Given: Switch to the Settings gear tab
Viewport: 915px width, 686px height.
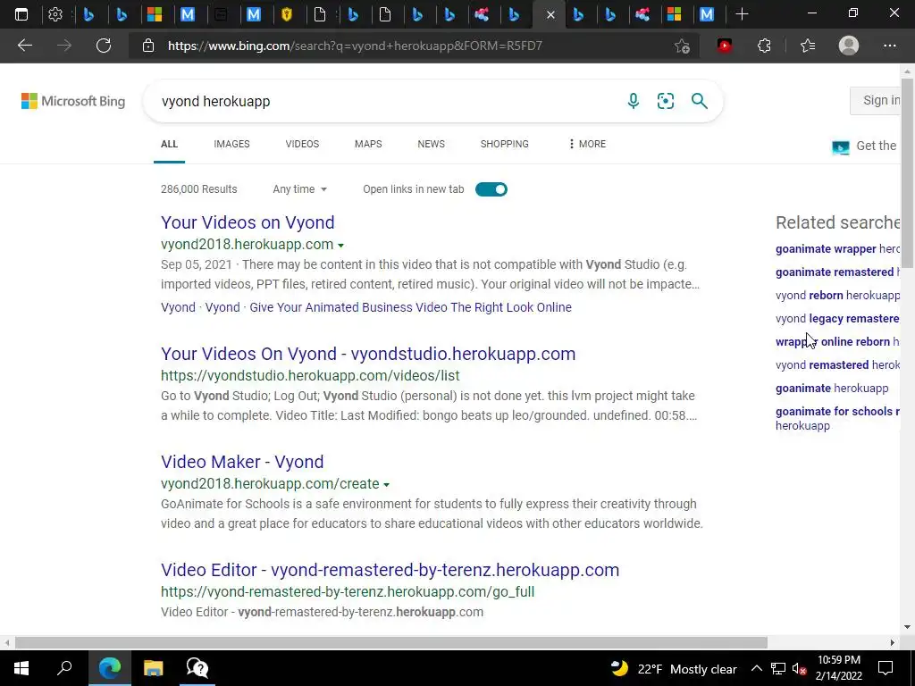Looking at the screenshot, I should (55, 14).
